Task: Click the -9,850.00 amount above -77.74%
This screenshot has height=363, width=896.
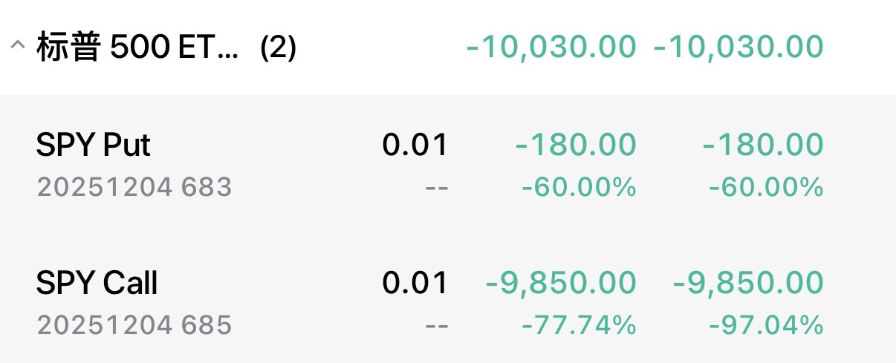Action: (x=561, y=283)
